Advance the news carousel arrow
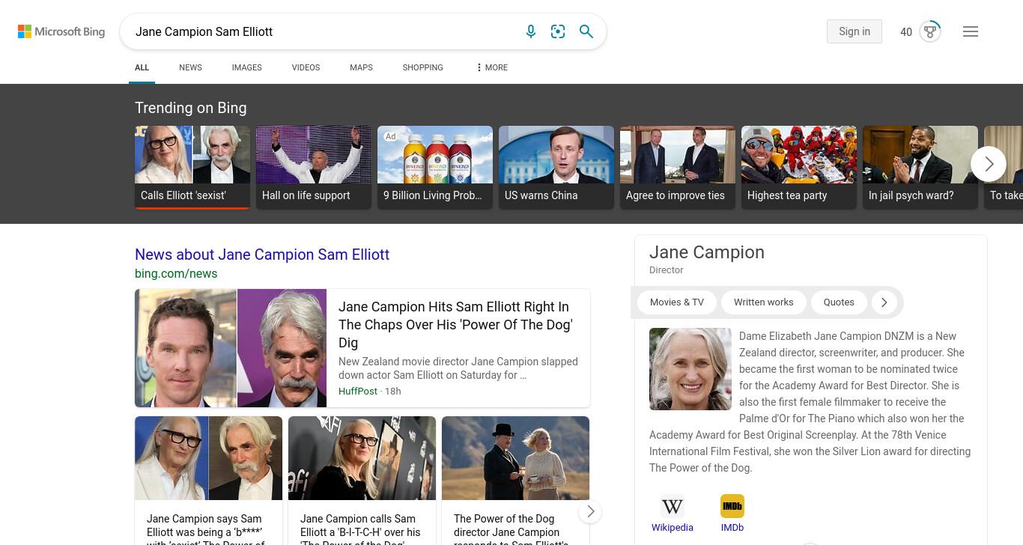This screenshot has width=1023, height=545. (x=590, y=511)
